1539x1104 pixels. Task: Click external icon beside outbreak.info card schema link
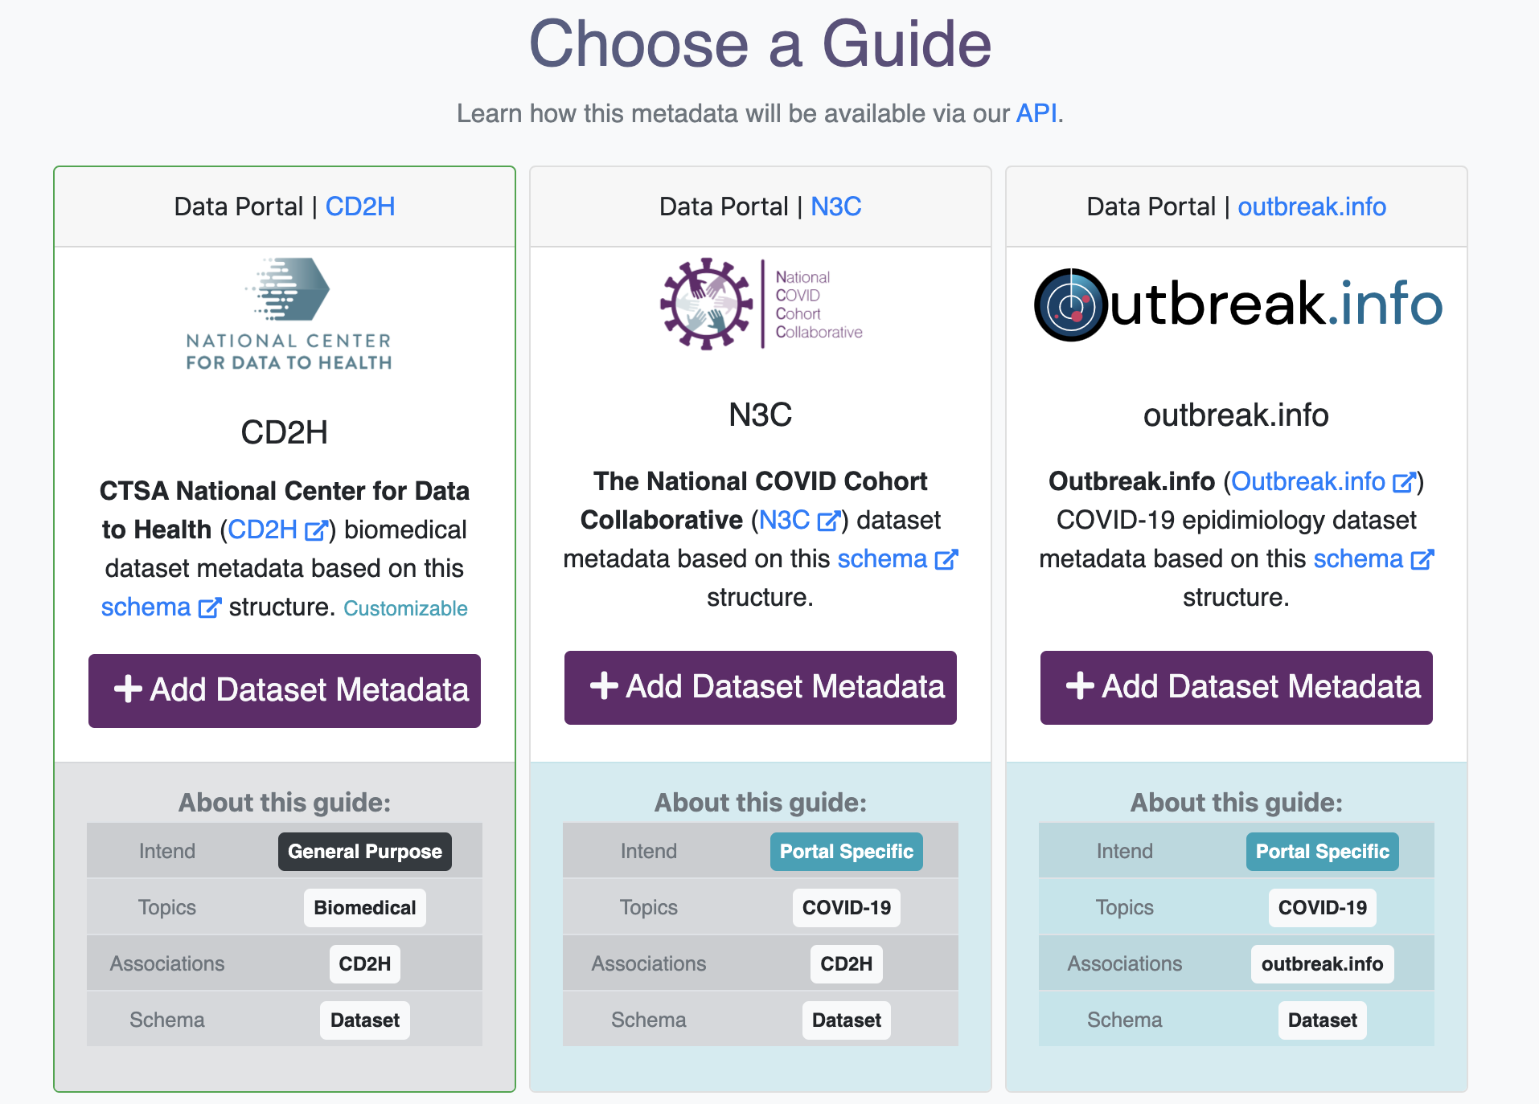coord(1422,560)
